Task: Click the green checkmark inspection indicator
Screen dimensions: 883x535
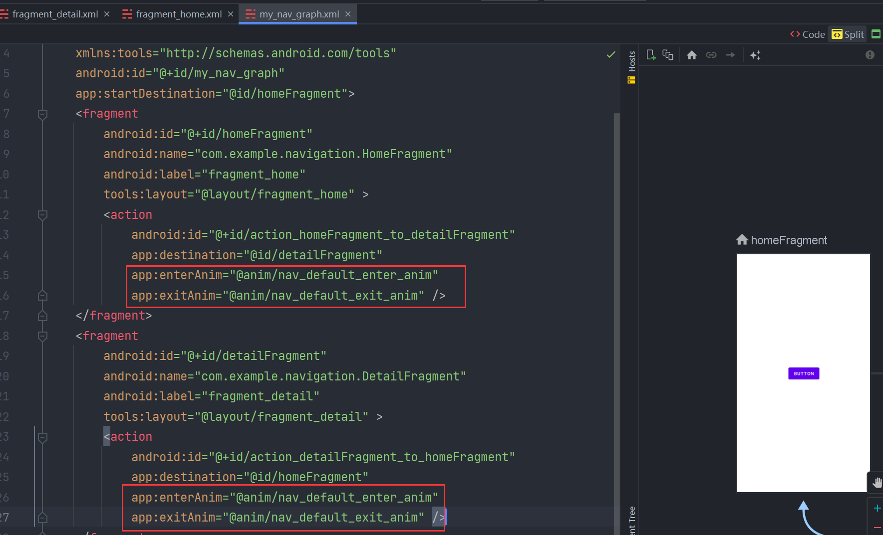Action: click(610, 54)
